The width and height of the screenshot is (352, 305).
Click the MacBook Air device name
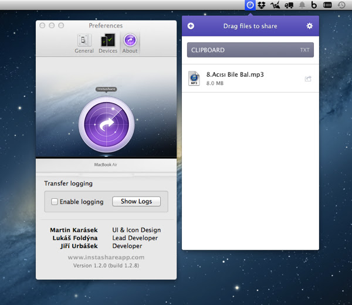pos(106,164)
